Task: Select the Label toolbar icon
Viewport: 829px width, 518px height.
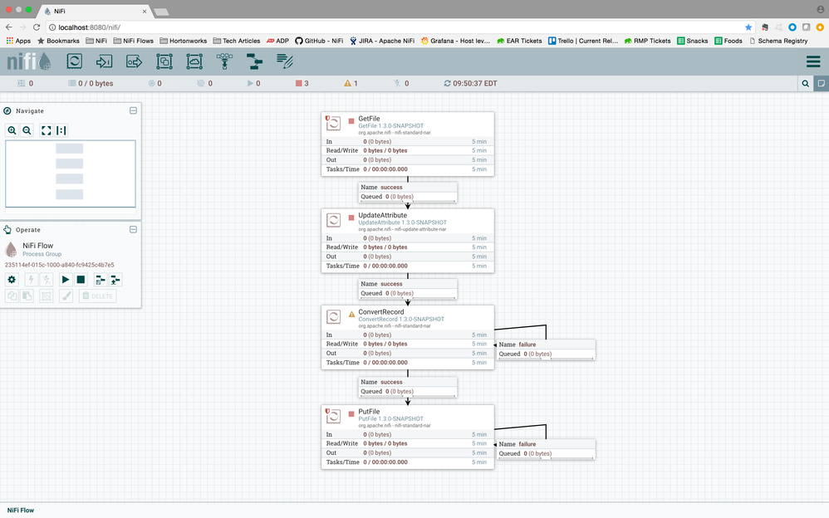Action: pos(285,61)
